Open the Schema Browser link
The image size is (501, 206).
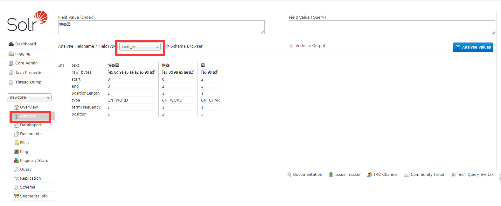coord(186,46)
